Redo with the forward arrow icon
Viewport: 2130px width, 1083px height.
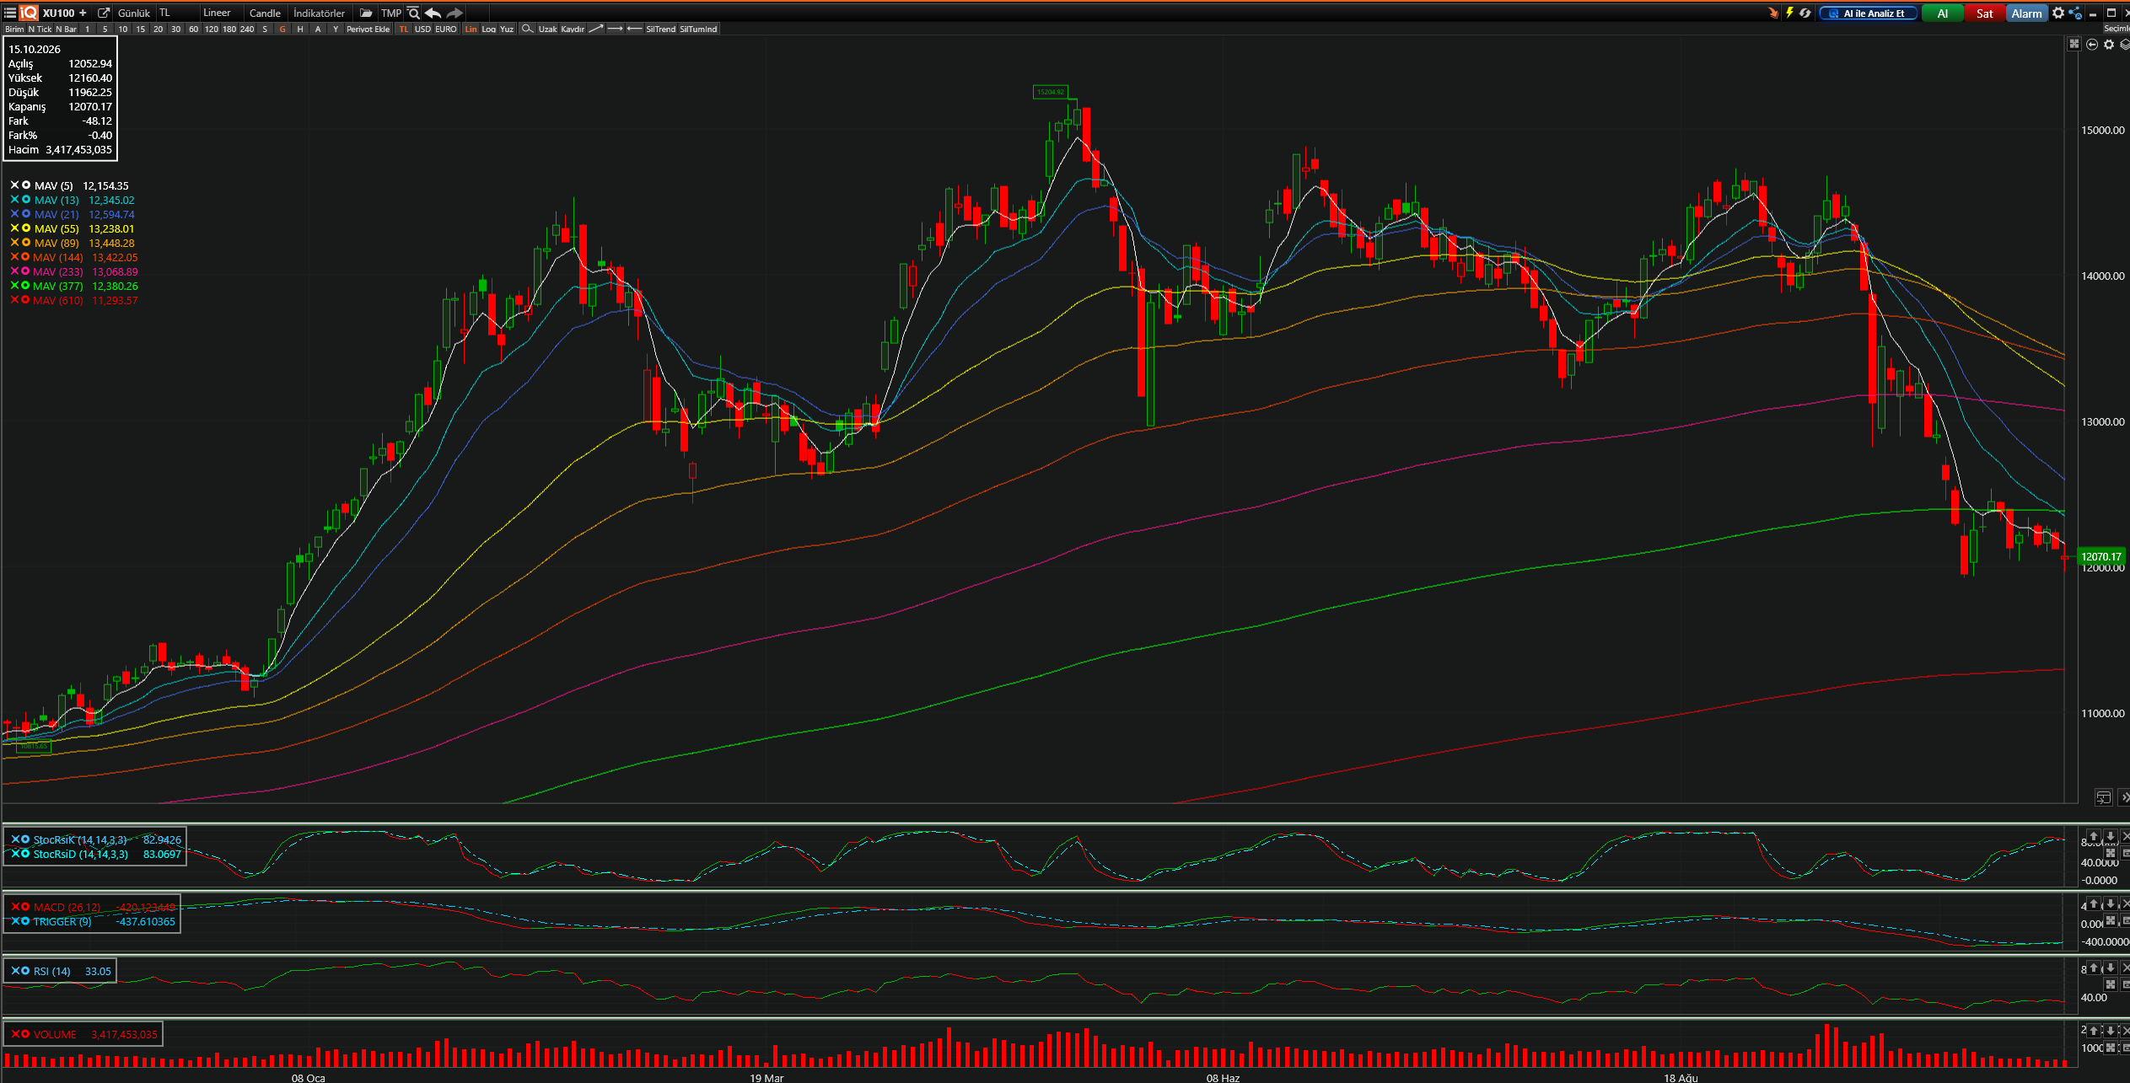click(x=455, y=13)
